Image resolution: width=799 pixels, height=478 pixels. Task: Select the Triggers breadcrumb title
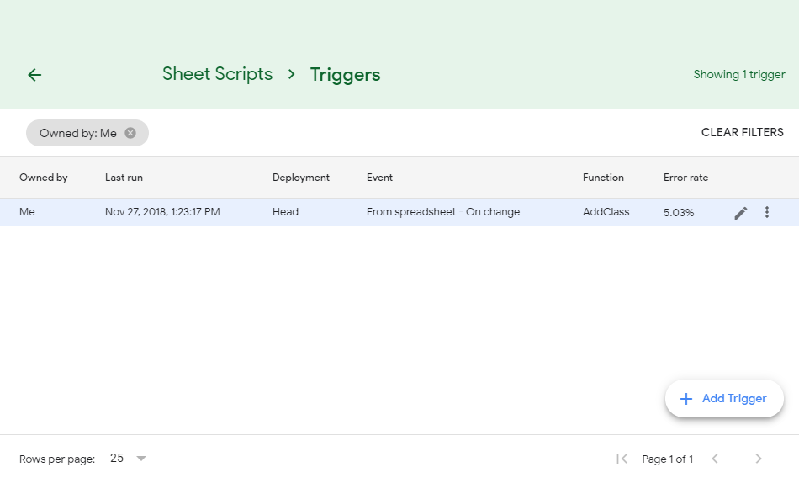point(345,75)
